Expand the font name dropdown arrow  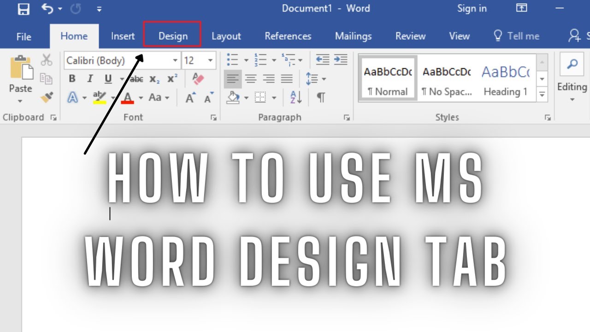175,60
